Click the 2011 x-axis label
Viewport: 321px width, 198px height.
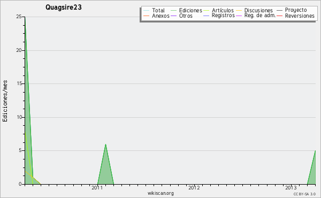[97, 187]
